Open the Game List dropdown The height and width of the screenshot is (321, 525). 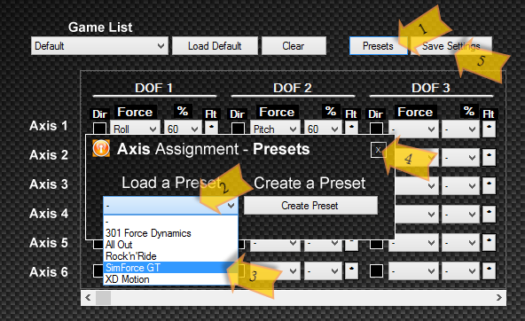(99, 46)
